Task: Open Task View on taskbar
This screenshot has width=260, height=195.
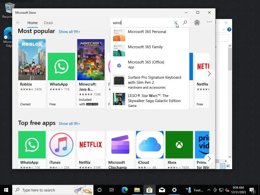Action: [112, 190]
